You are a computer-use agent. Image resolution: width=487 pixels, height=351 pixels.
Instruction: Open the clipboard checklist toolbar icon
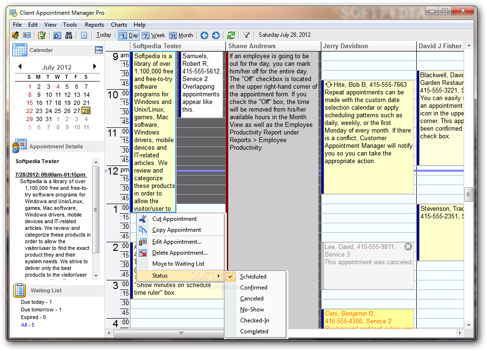[x=42, y=35]
